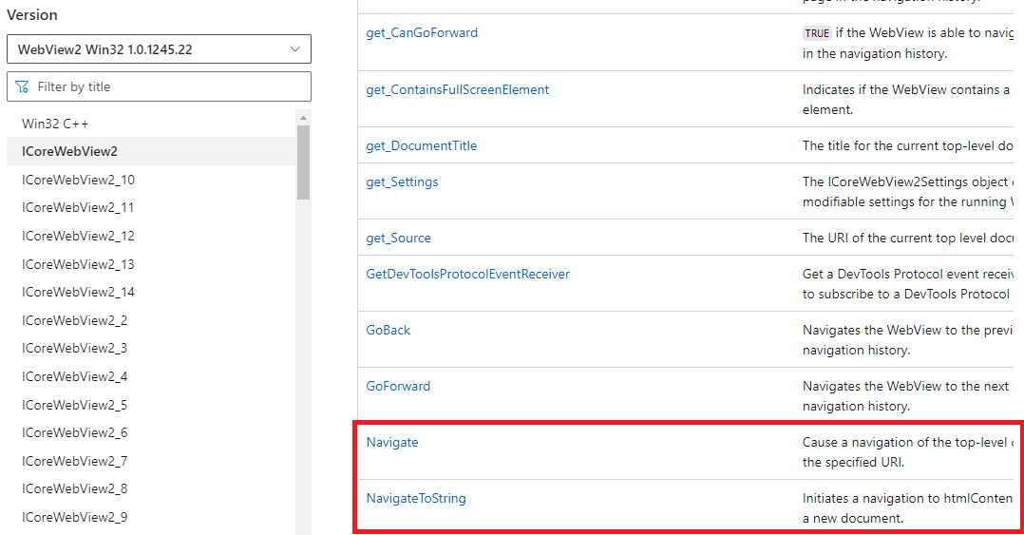Click the version dropdown chevron arrow

pyautogui.click(x=294, y=49)
